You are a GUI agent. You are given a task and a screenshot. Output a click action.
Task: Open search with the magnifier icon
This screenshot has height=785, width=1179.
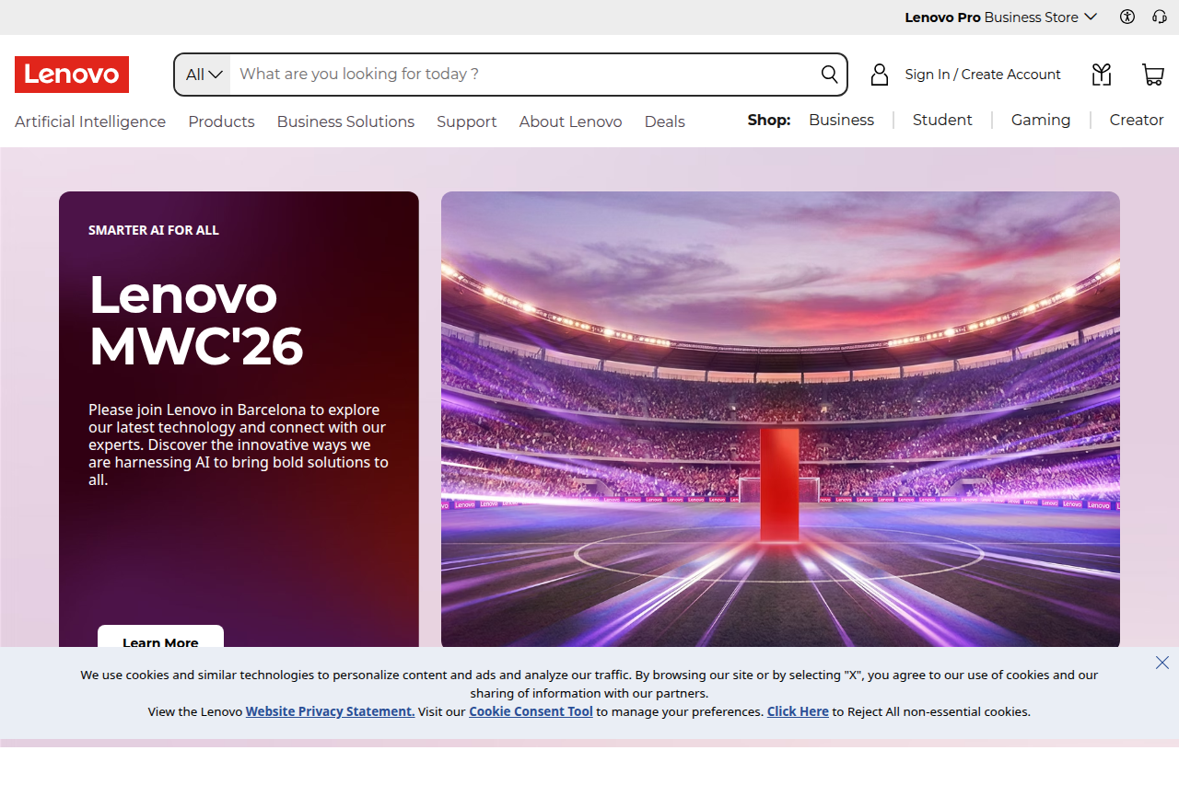coord(828,75)
